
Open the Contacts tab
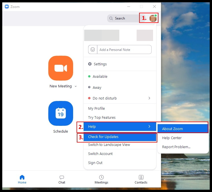[141, 179]
